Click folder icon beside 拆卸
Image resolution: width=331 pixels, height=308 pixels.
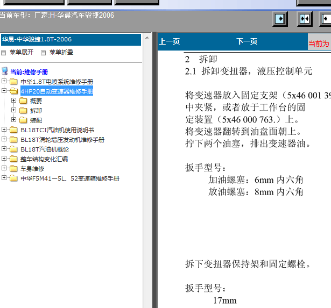point(23,111)
